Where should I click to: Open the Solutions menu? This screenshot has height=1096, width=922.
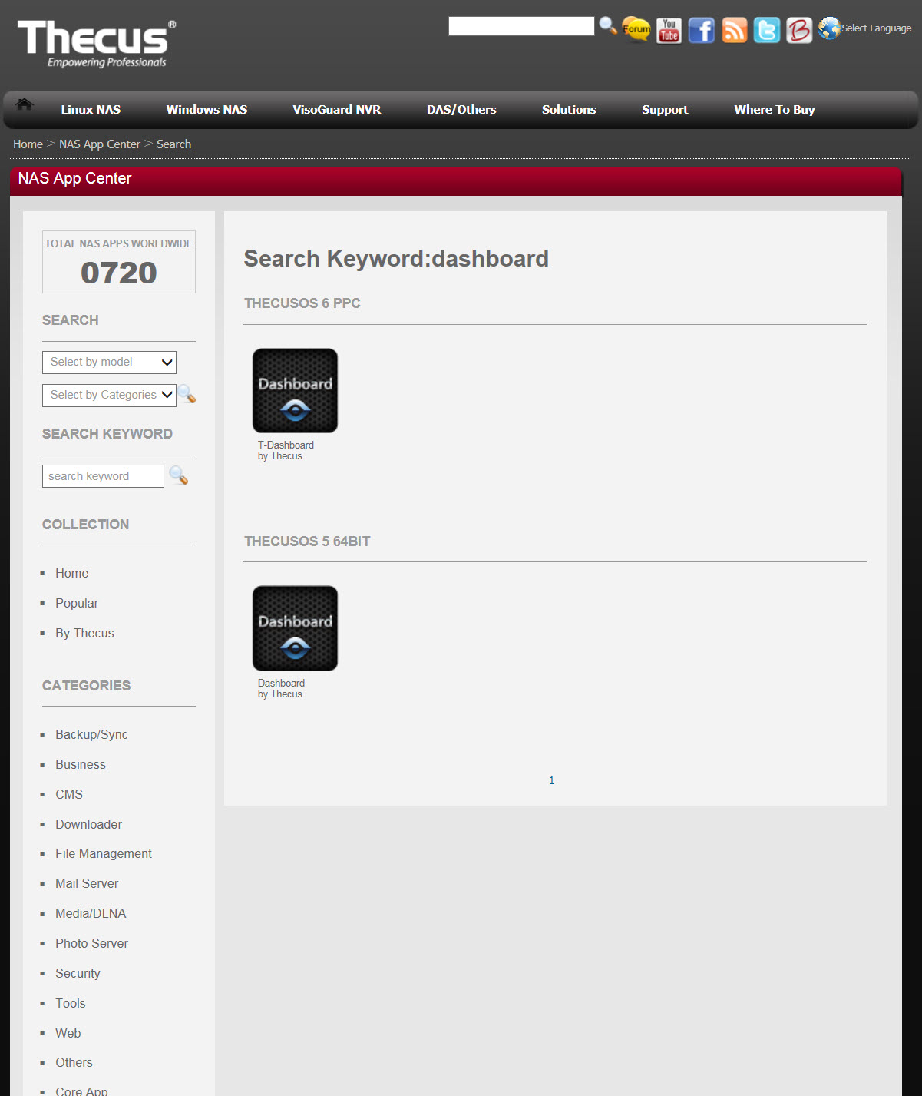pos(569,110)
